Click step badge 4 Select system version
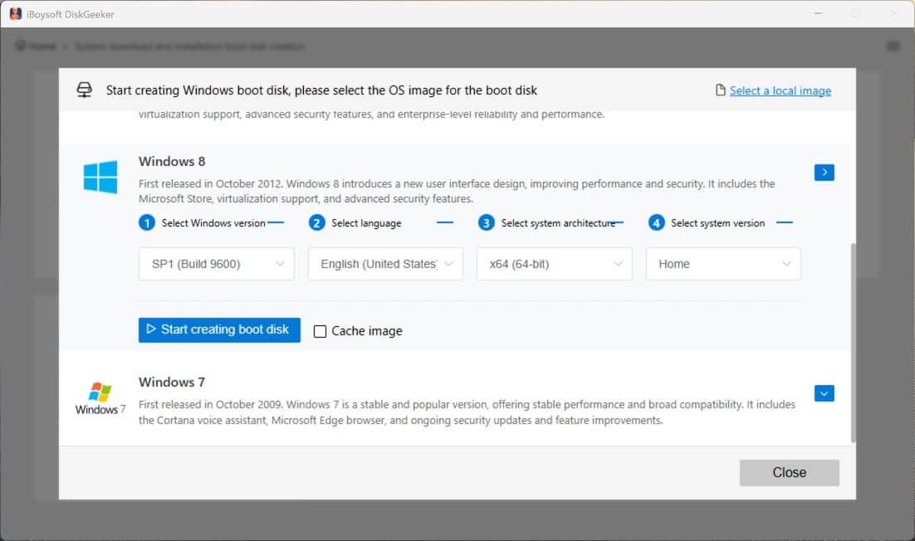Viewport: 915px width, 541px height. (x=655, y=222)
